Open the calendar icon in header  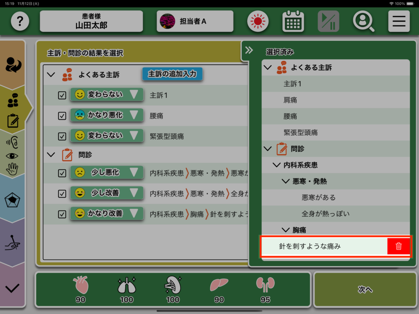293,21
